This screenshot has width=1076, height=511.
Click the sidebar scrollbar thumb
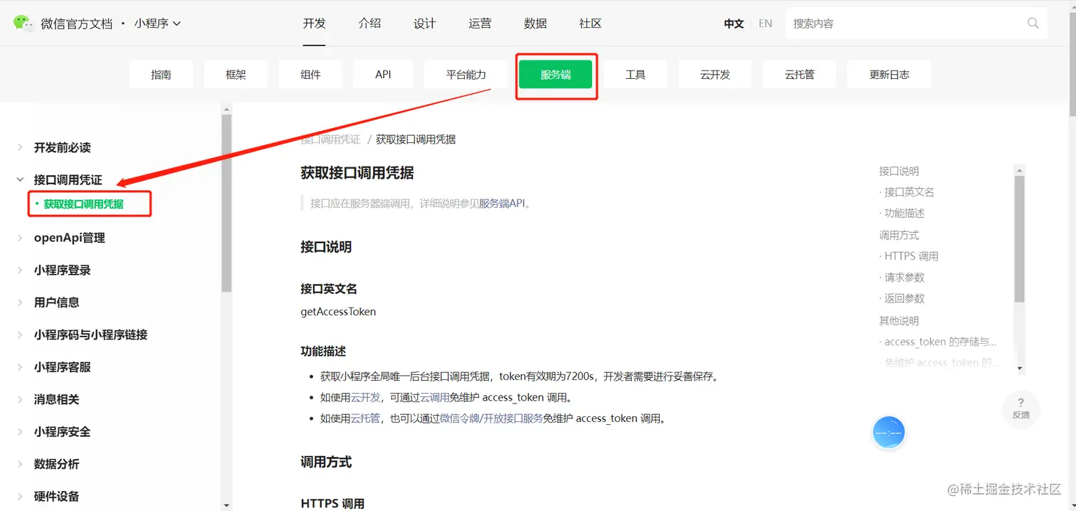(226, 203)
